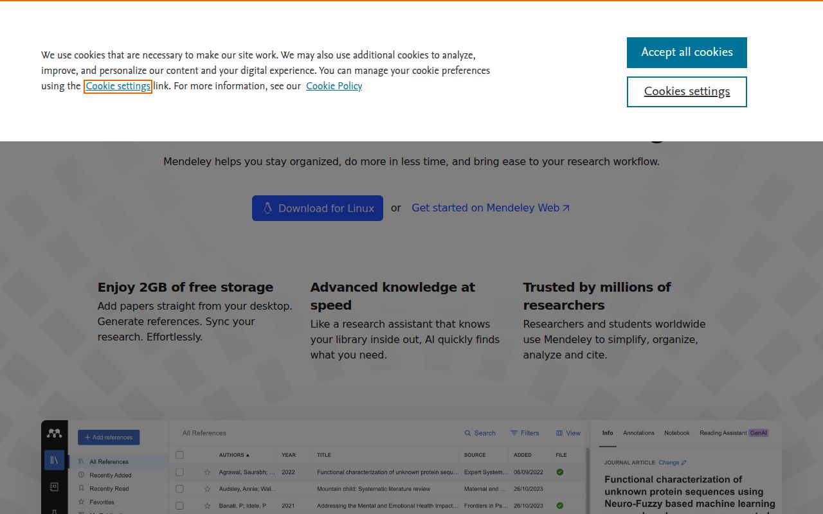Tick the checkbox for the Agrawal, Saurabh row
823x514 pixels.
click(x=180, y=472)
